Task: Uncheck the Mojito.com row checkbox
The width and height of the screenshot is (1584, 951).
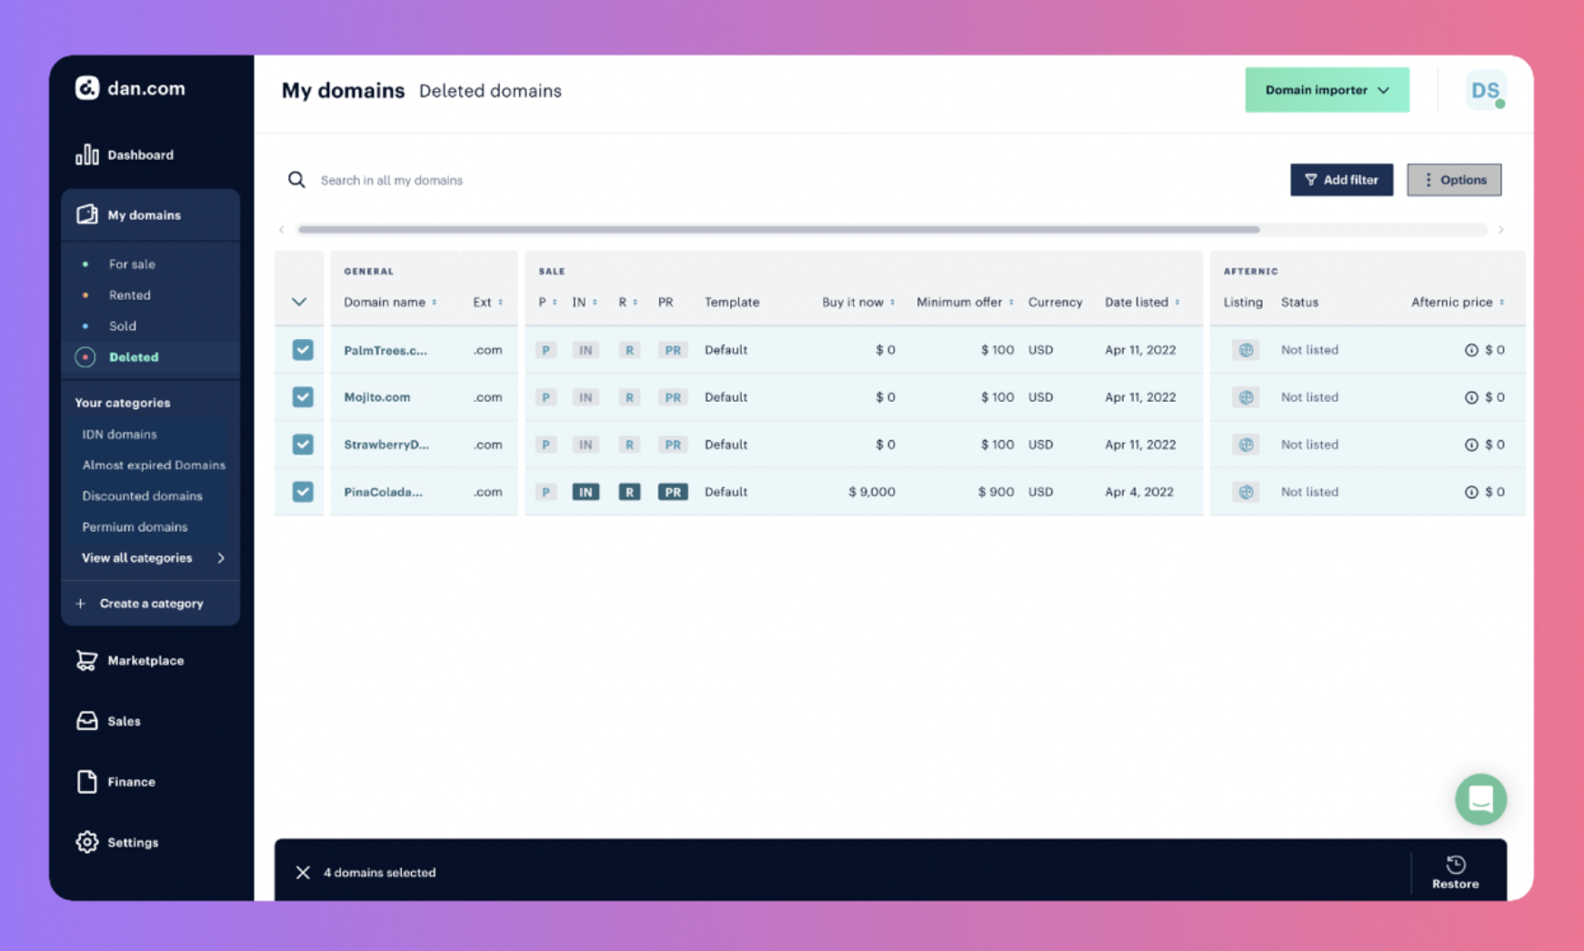Action: [303, 397]
